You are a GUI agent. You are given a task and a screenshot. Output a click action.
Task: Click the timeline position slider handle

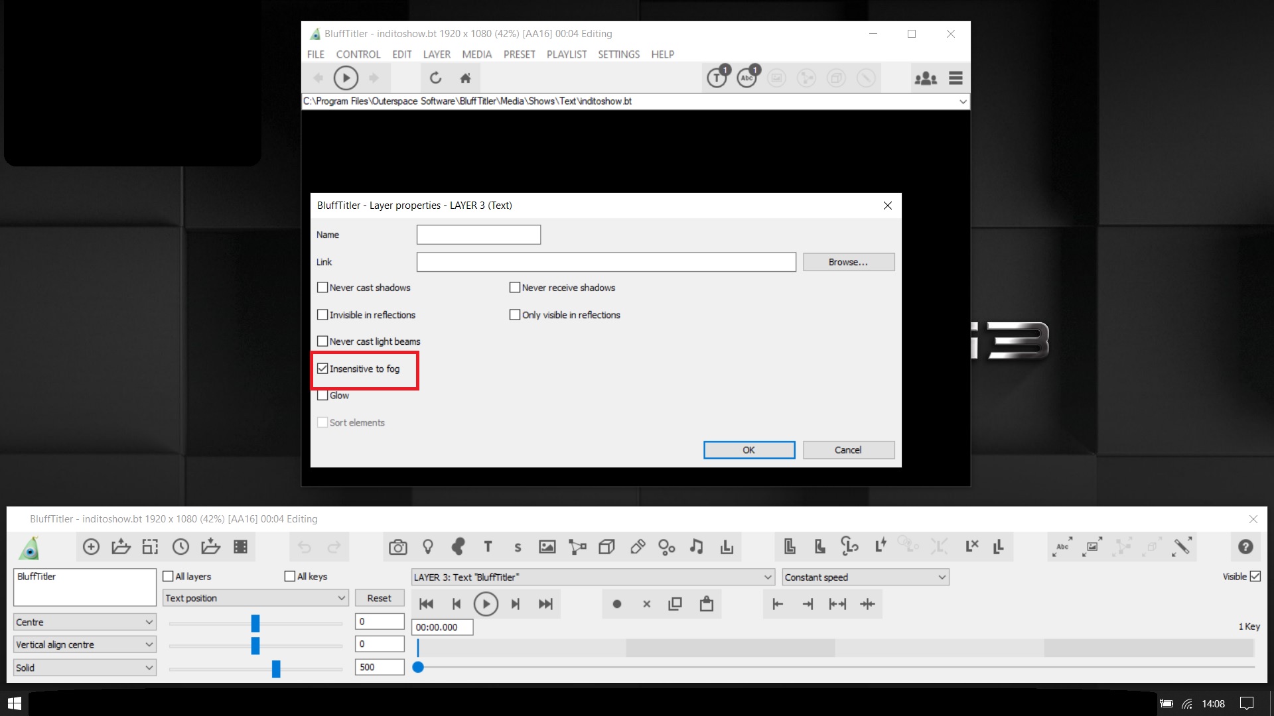point(418,668)
